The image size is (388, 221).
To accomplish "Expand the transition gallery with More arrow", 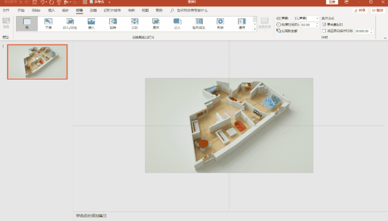I will [255, 29].
